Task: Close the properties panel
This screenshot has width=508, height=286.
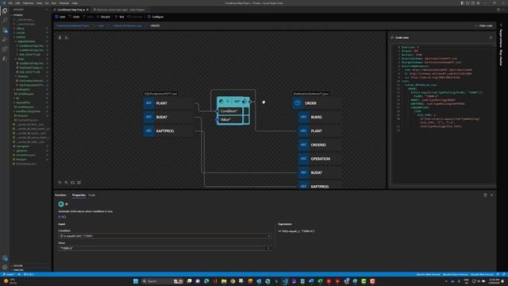Action: [491, 195]
